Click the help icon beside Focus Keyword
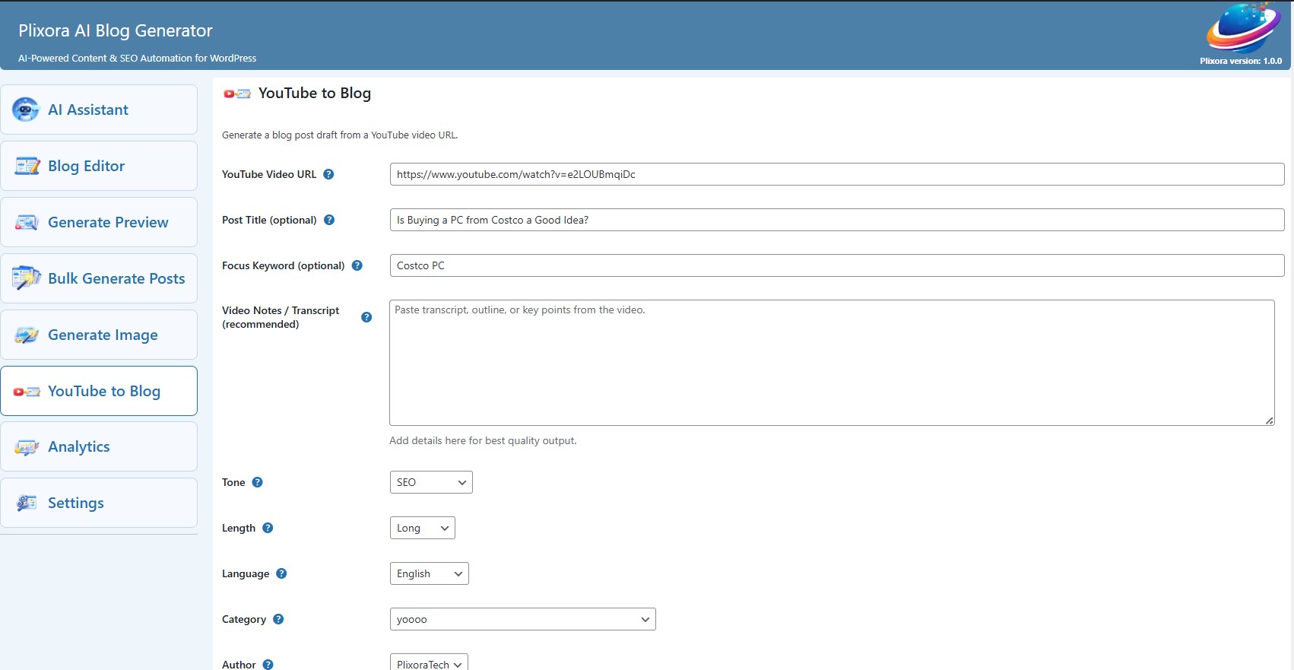The width and height of the screenshot is (1294, 670). pyautogui.click(x=357, y=265)
